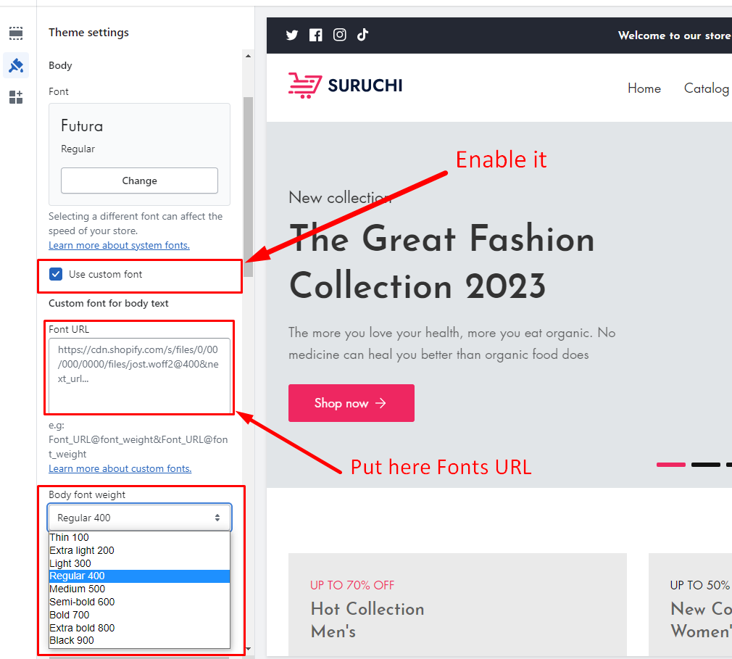The image size is (732, 659).
Task: Open Learn more about system fonts link
Action: 119,245
